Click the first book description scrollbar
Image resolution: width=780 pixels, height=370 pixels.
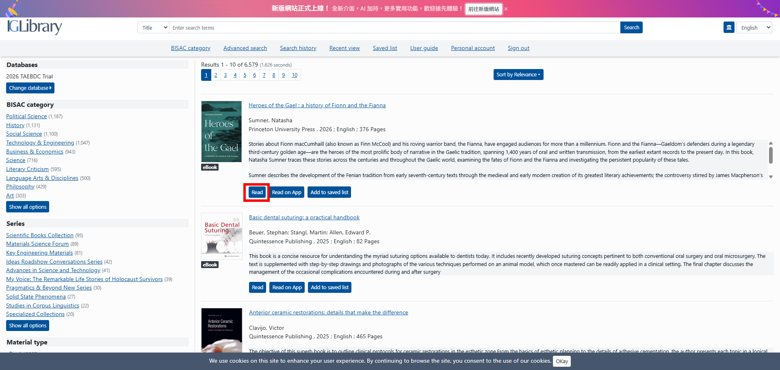pyautogui.click(x=771, y=155)
